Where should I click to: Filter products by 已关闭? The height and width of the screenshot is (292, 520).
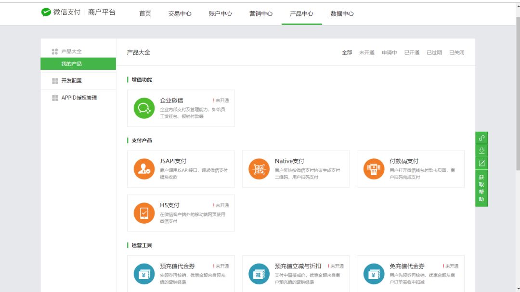(456, 52)
